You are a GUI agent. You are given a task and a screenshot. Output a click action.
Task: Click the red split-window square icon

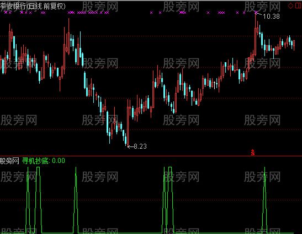[298, 6]
